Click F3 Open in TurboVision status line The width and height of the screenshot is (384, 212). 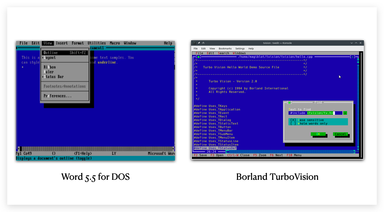pyautogui.click(x=217, y=155)
